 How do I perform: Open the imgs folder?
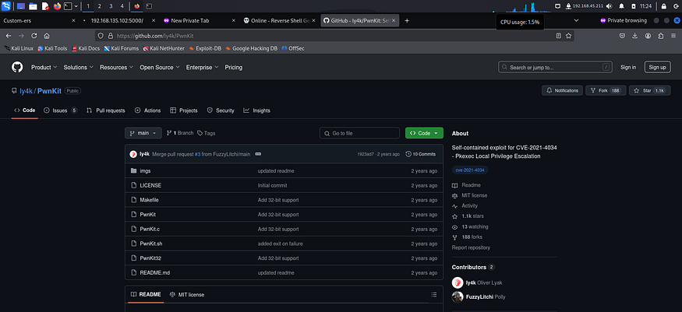[145, 171]
